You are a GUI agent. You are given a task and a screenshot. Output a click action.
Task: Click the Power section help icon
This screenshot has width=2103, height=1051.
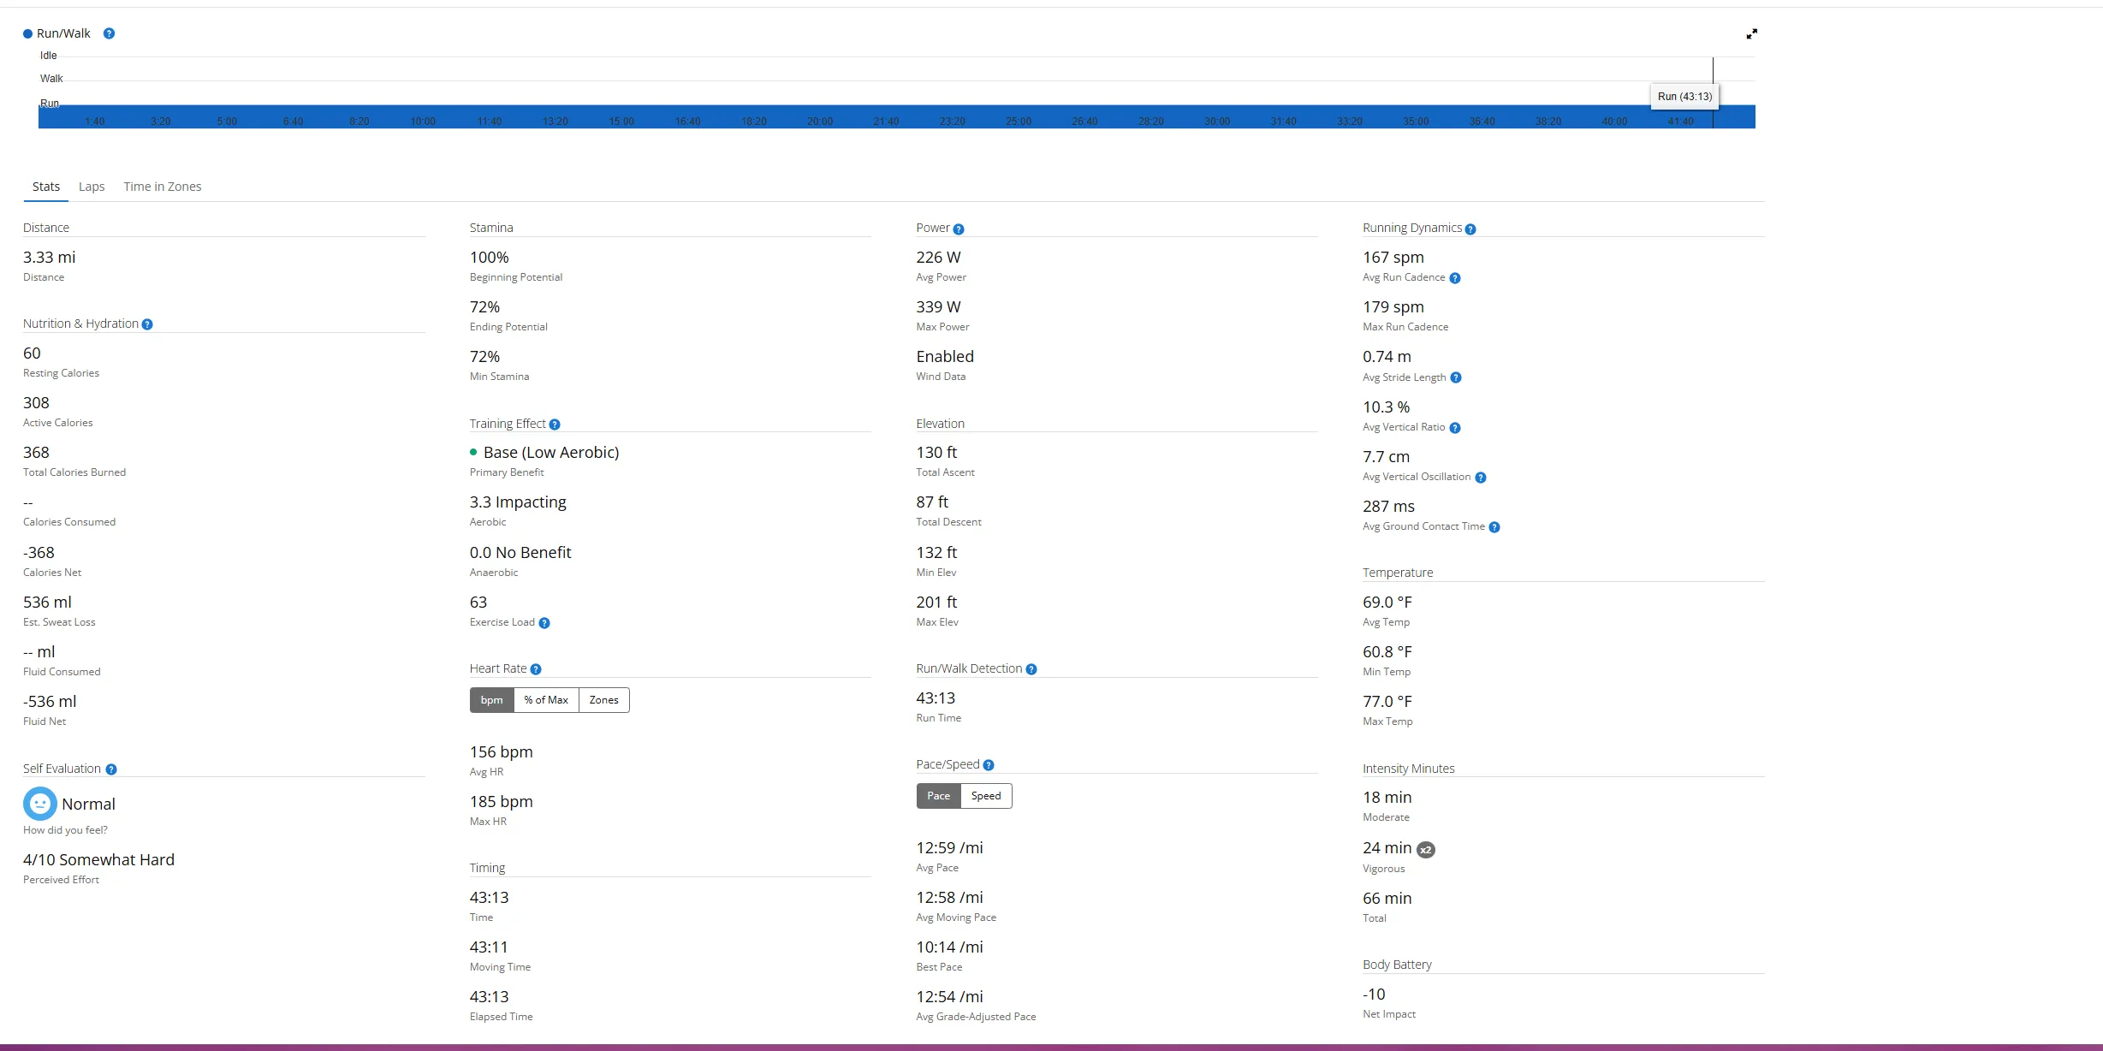pyautogui.click(x=959, y=229)
